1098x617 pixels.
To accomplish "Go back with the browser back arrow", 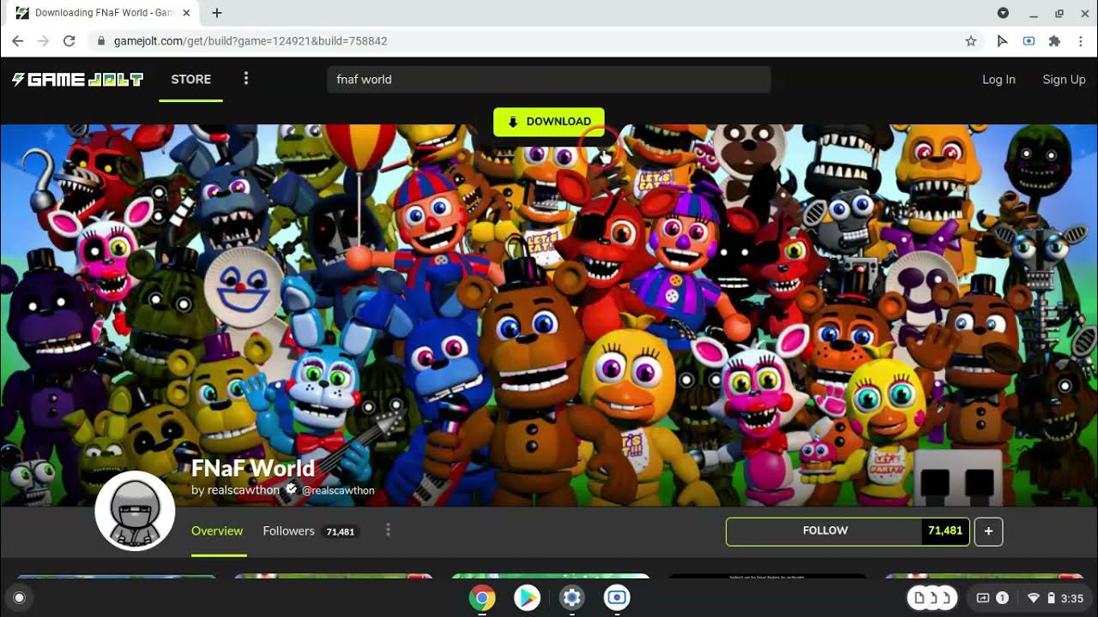I will [x=18, y=40].
